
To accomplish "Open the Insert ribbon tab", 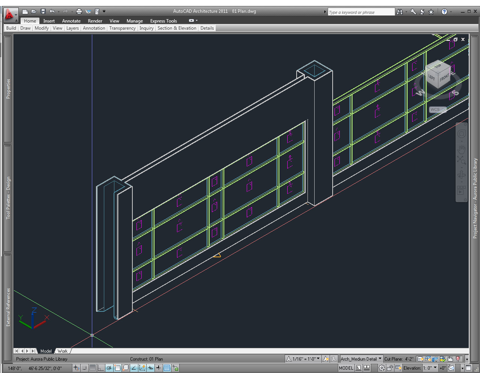I will pyautogui.click(x=49, y=21).
